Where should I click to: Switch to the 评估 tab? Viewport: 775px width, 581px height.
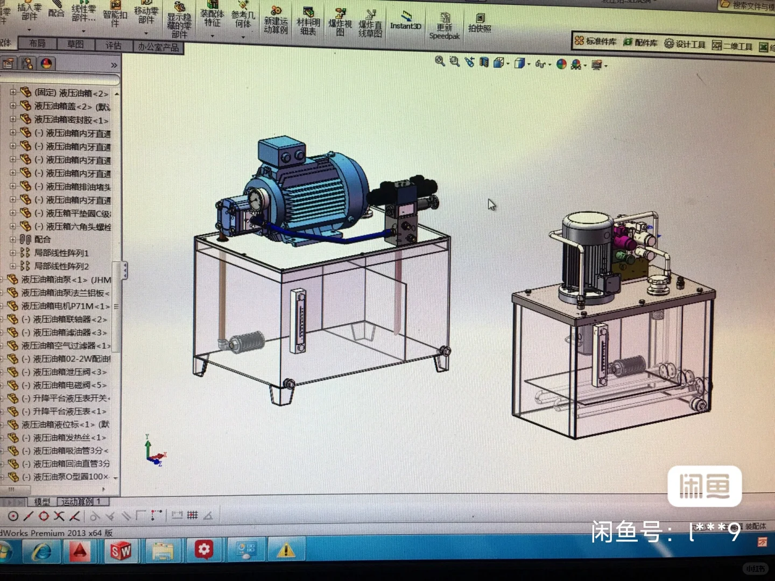coord(113,46)
